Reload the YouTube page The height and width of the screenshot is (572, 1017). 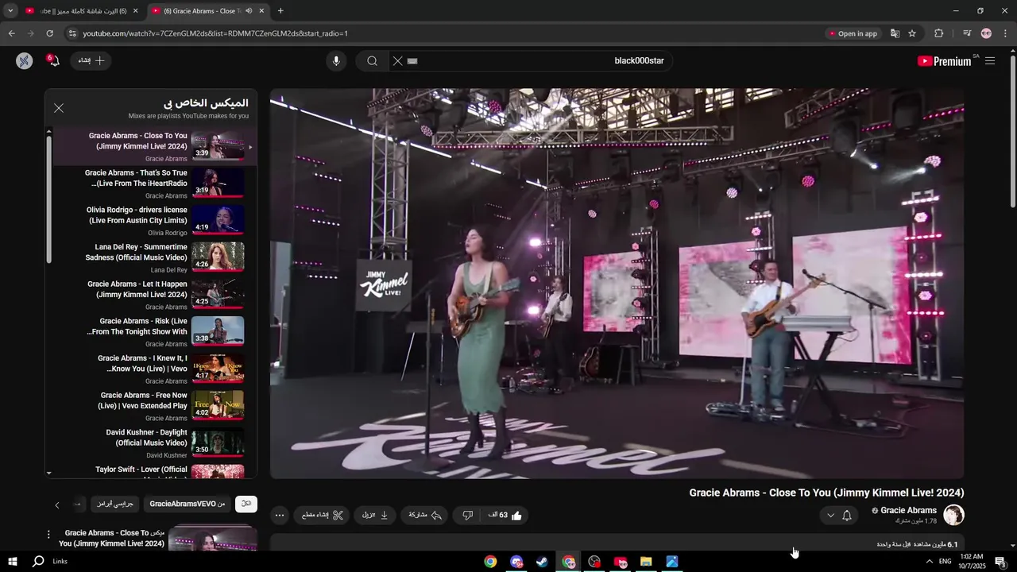(x=49, y=33)
